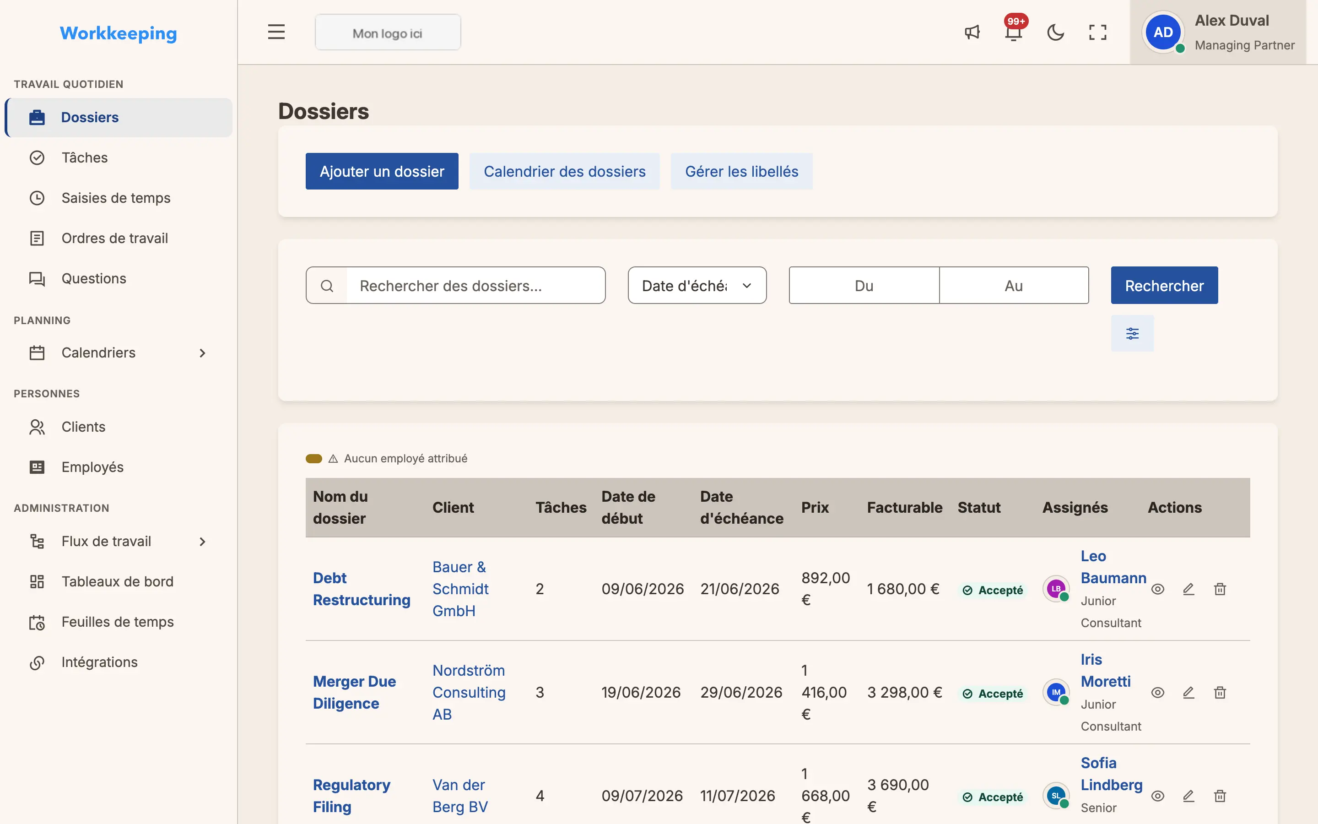Delete the Regulatory Filing trash icon
Image resolution: width=1318 pixels, height=824 pixels.
[x=1220, y=796]
